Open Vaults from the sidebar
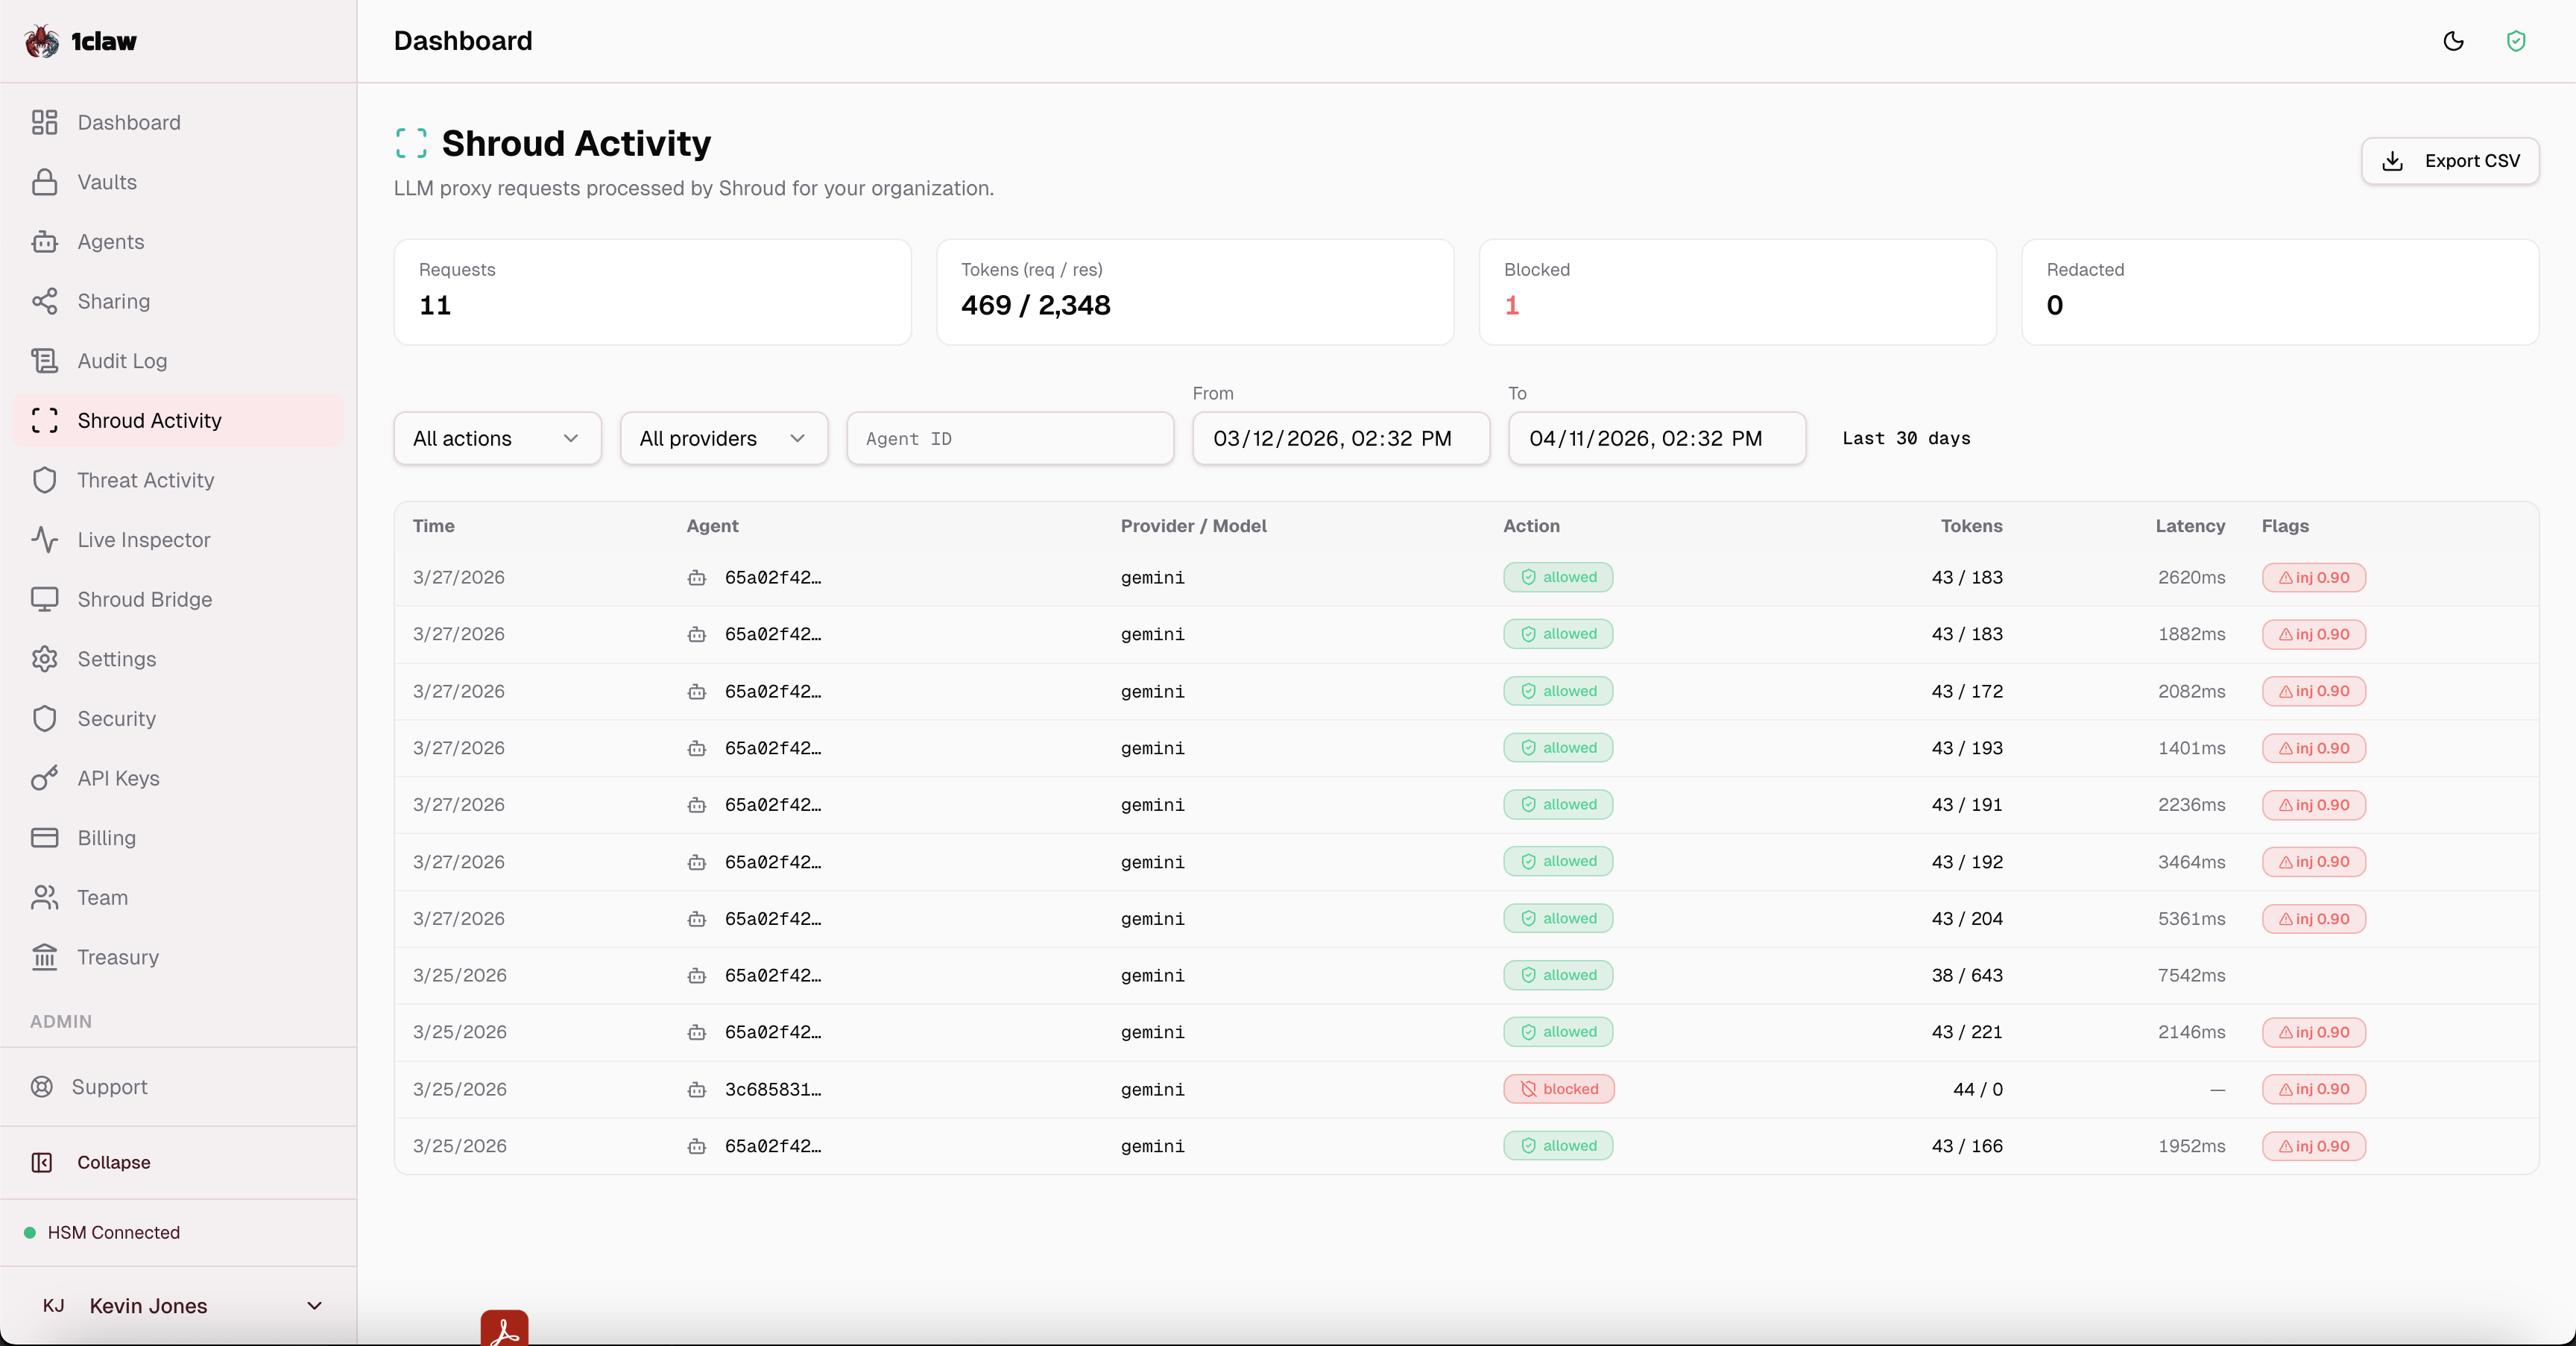This screenshot has width=2576, height=1346. pyautogui.click(x=107, y=182)
